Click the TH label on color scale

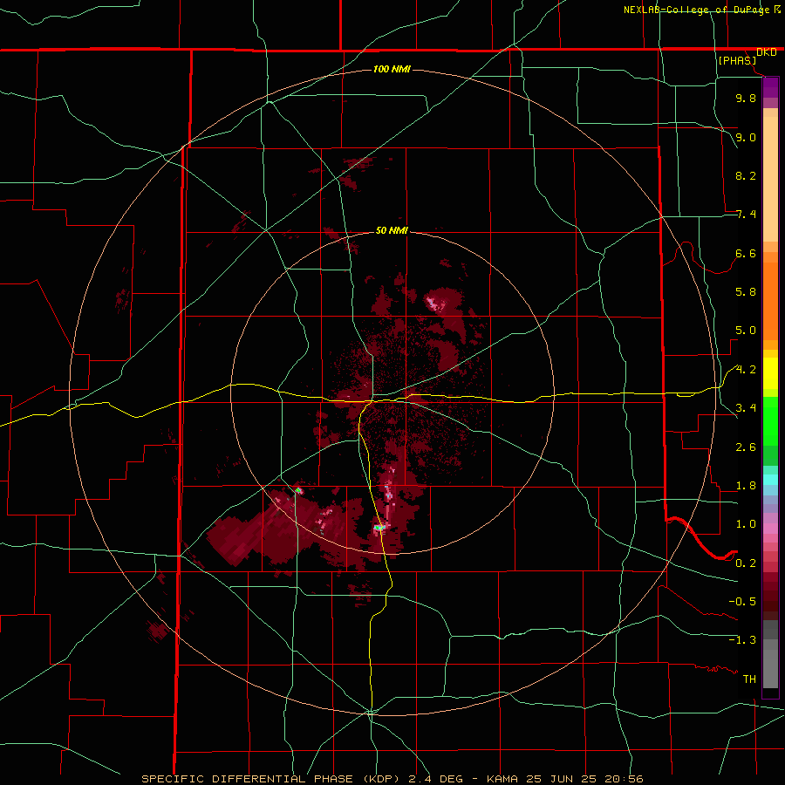(749, 679)
